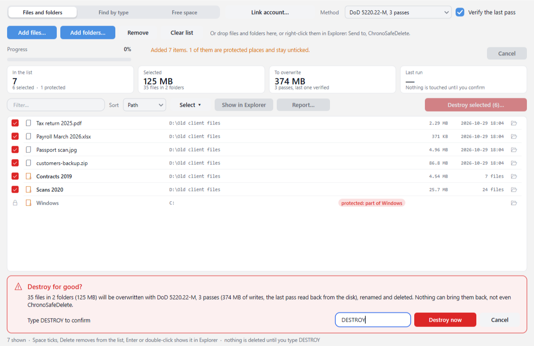Image resolution: width=534 pixels, height=346 pixels.
Task: Click the warning triangle in the Destroy prompt
Action: click(18, 287)
